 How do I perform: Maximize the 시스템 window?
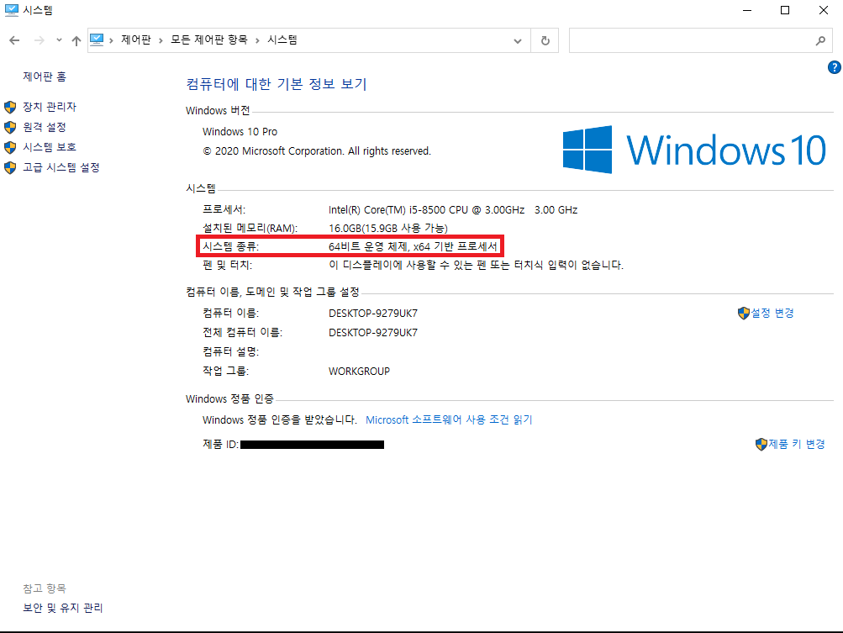pyautogui.click(x=785, y=10)
